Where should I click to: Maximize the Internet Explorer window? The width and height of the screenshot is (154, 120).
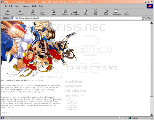(149, 2)
